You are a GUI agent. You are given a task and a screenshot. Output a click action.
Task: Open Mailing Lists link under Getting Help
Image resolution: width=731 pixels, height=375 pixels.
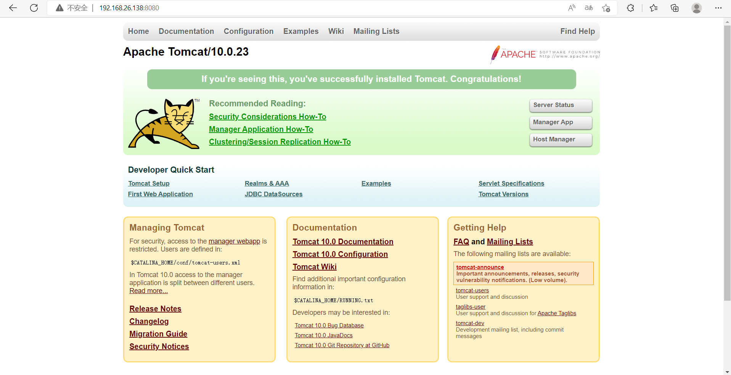point(510,242)
